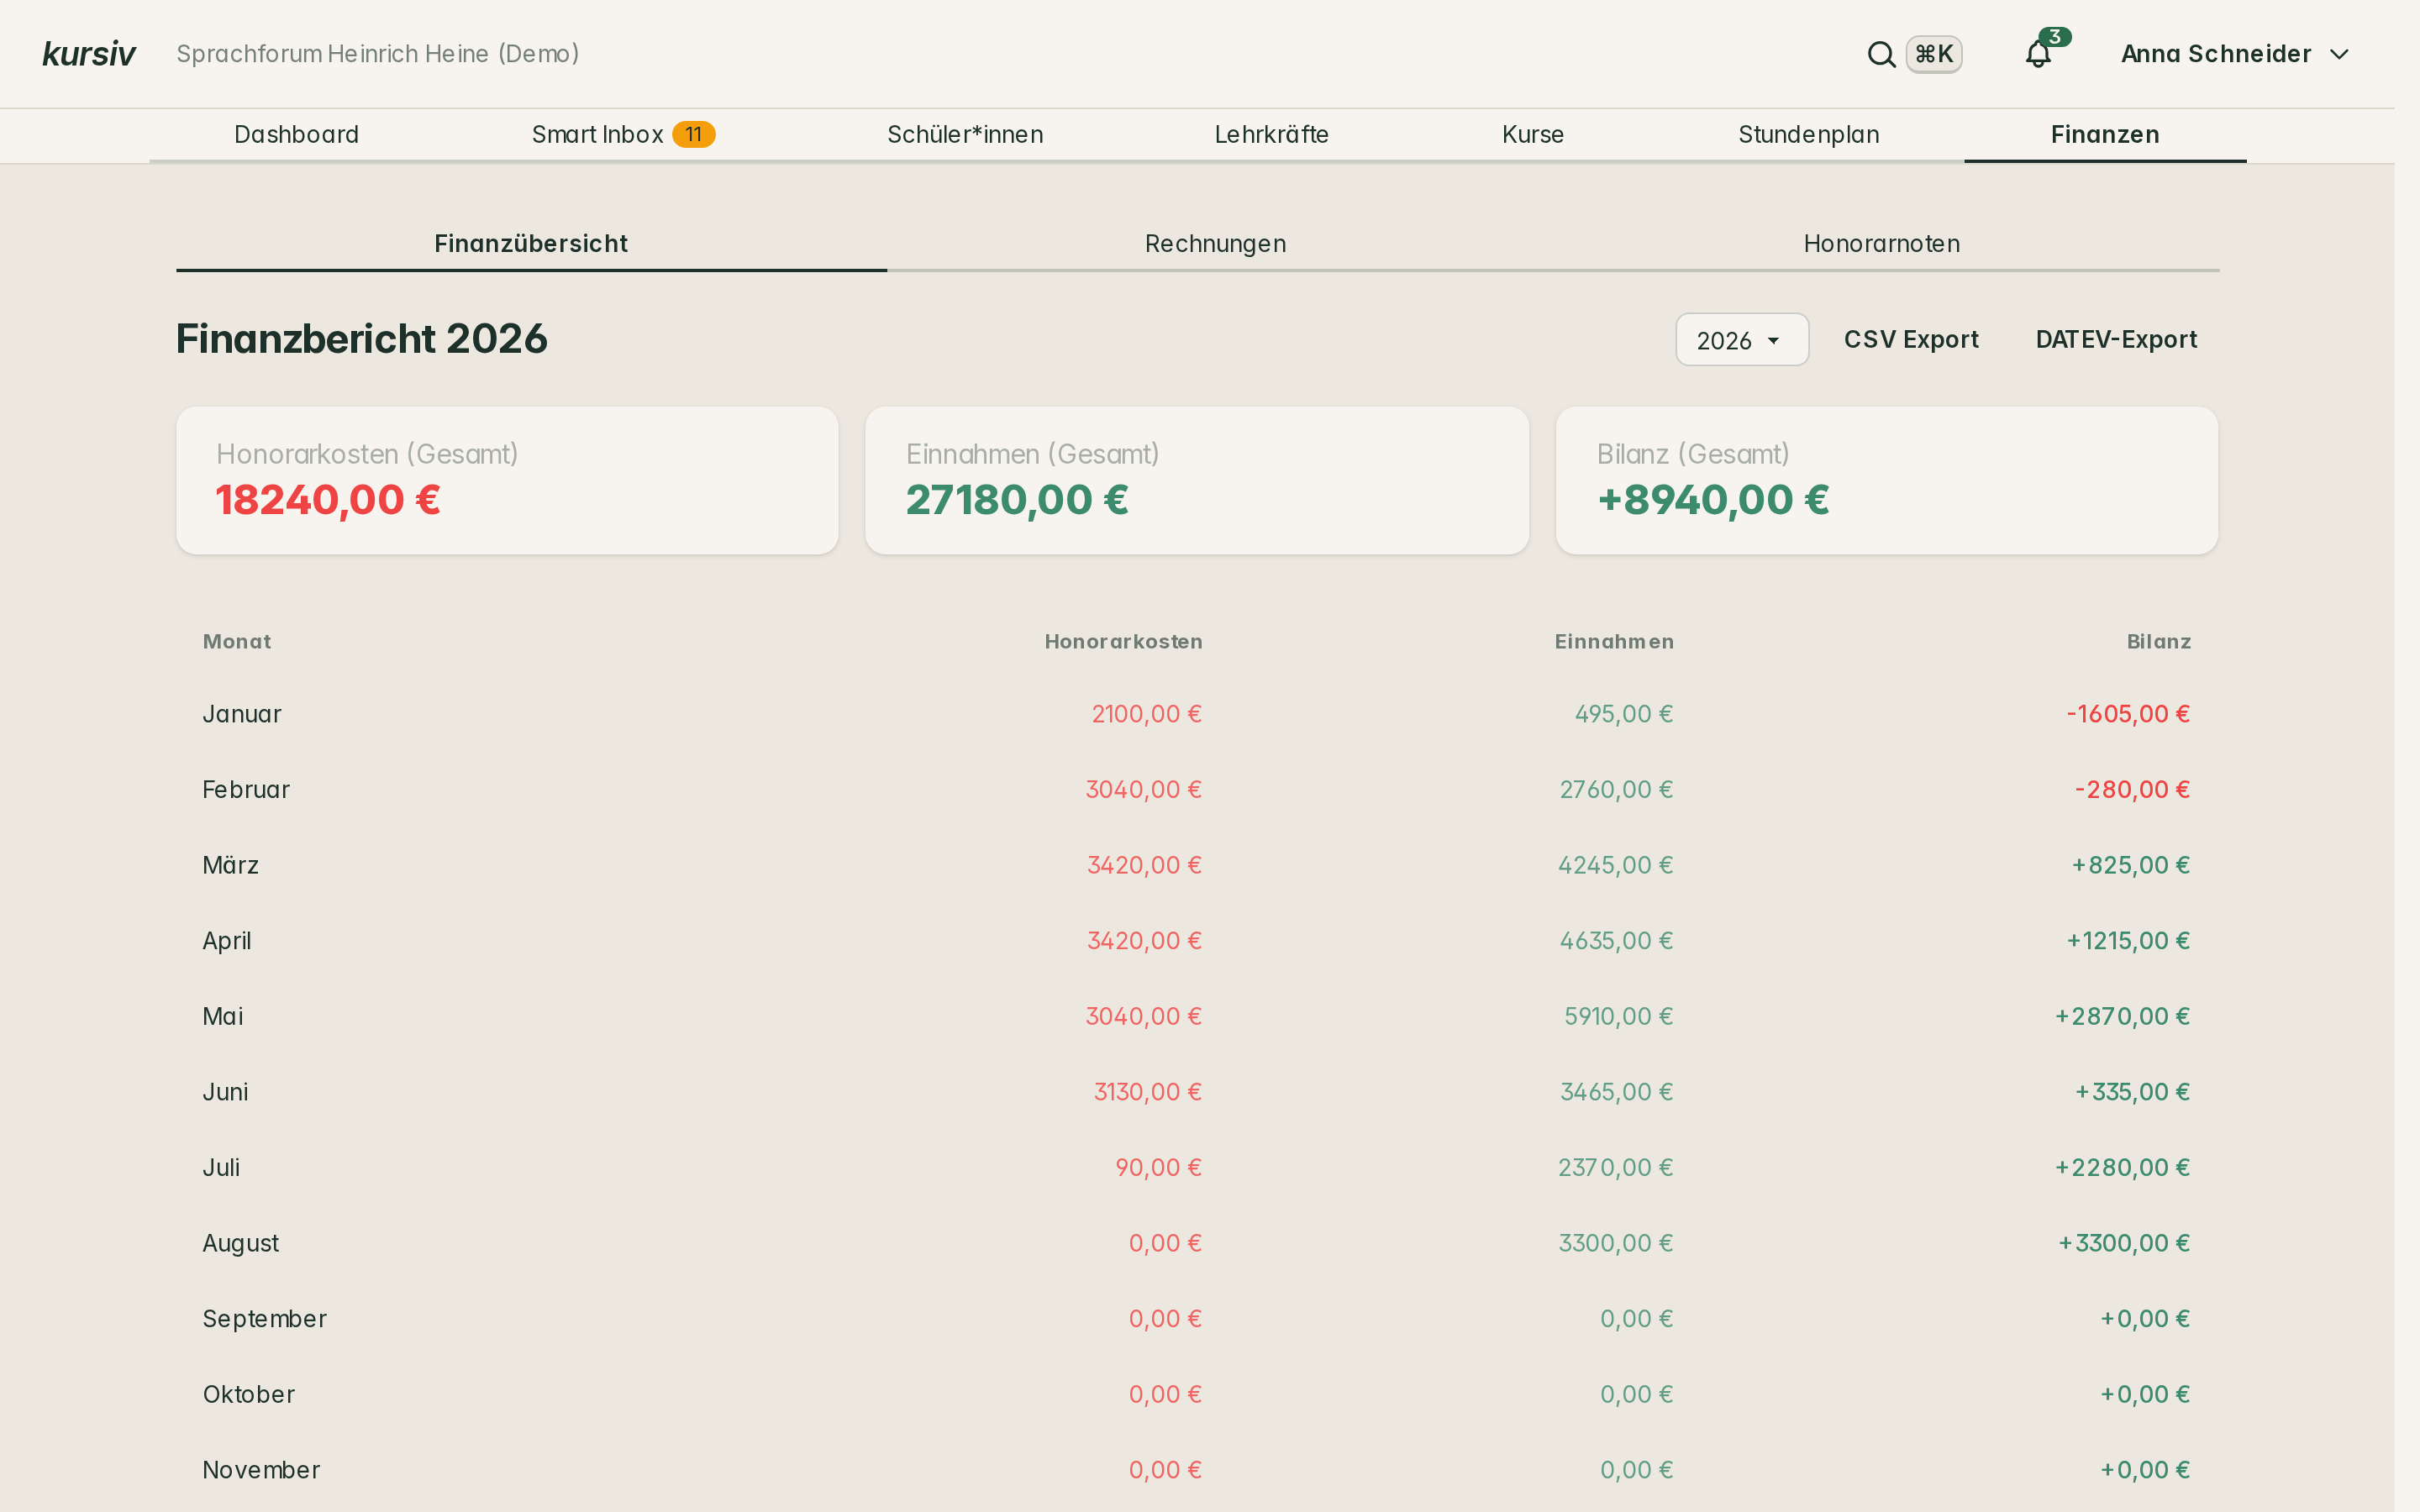The image size is (2420, 1512).
Task: Click the Finanzbericht 2026 heading
Action: pyautogui.click(x=362, y=339)
